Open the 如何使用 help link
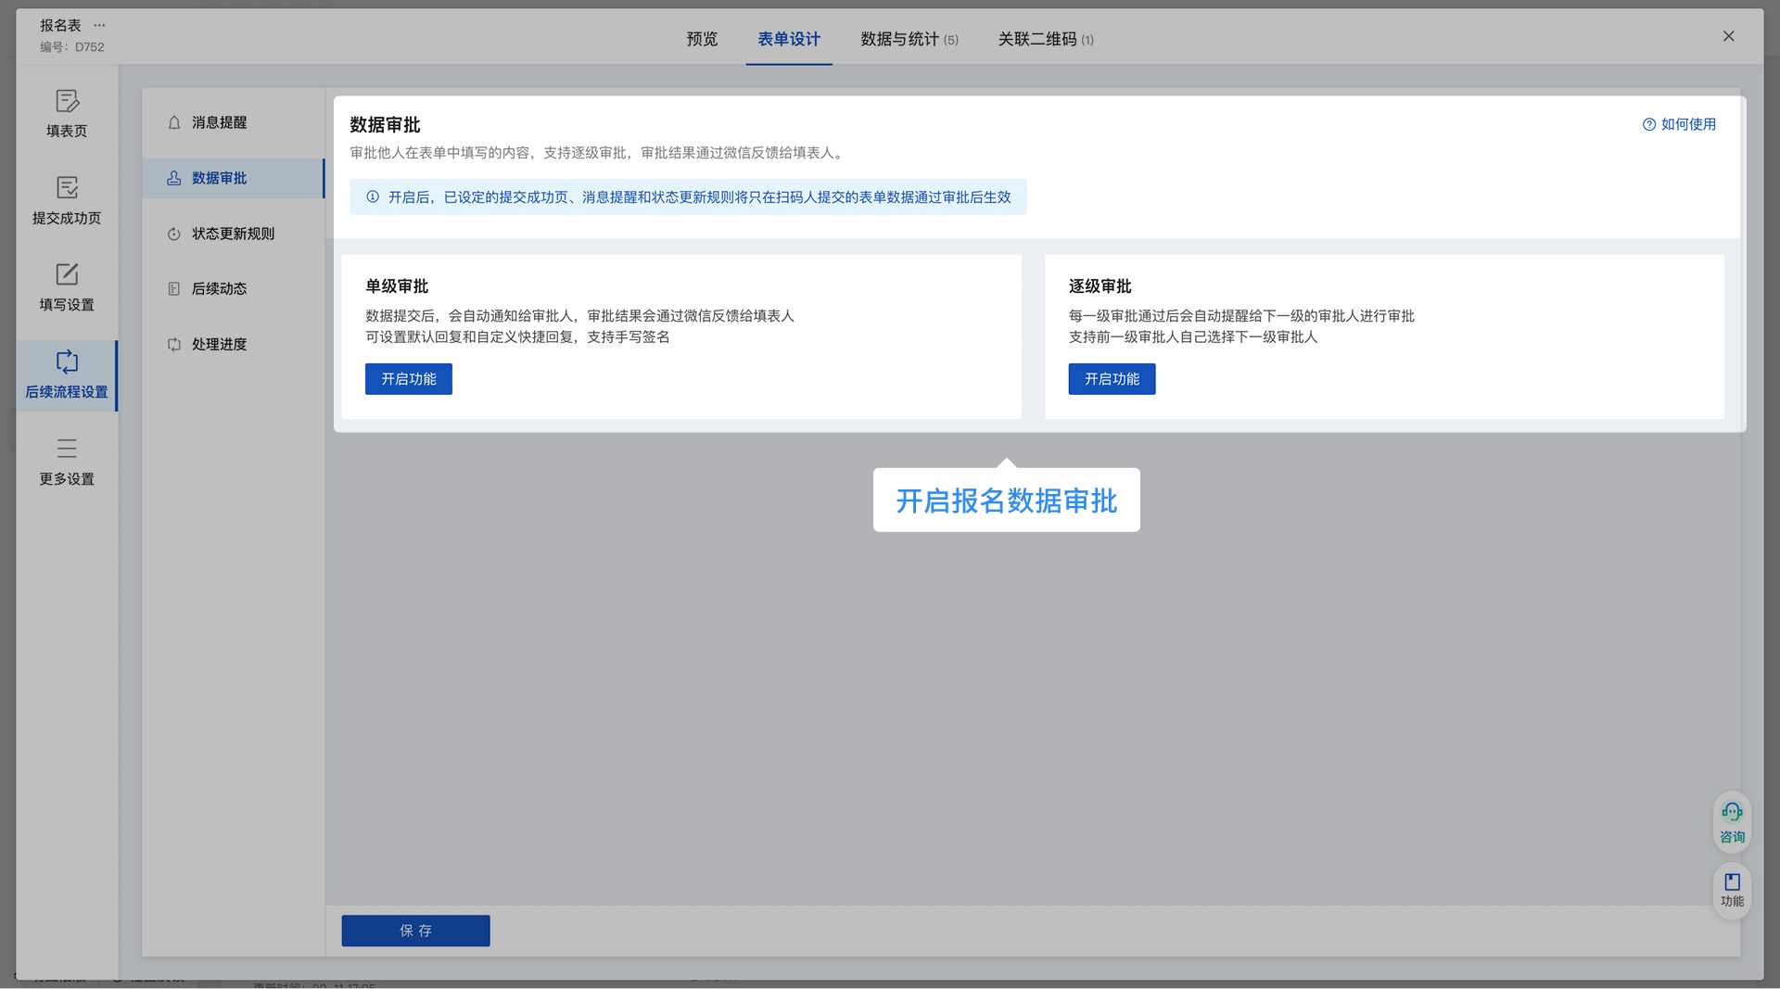The height and width of the screenshot is (989, 1780). 1679,124
